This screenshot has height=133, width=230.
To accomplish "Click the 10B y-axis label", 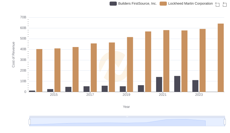I will click(x=23, y=81).
